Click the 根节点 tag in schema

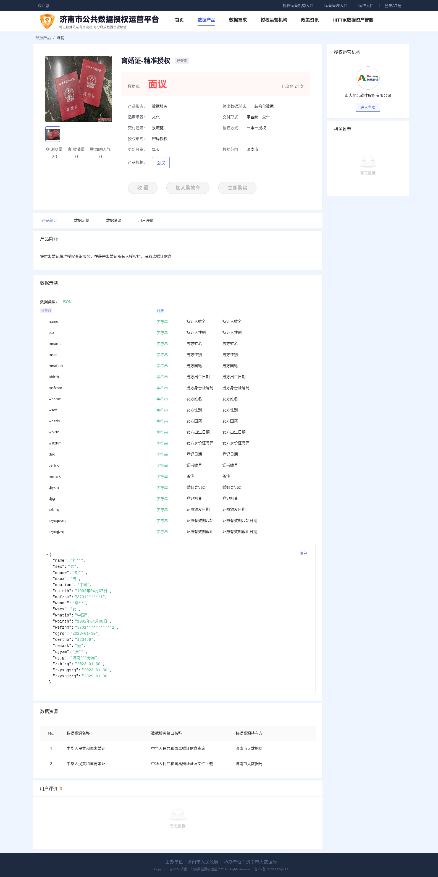click(46, 311)
